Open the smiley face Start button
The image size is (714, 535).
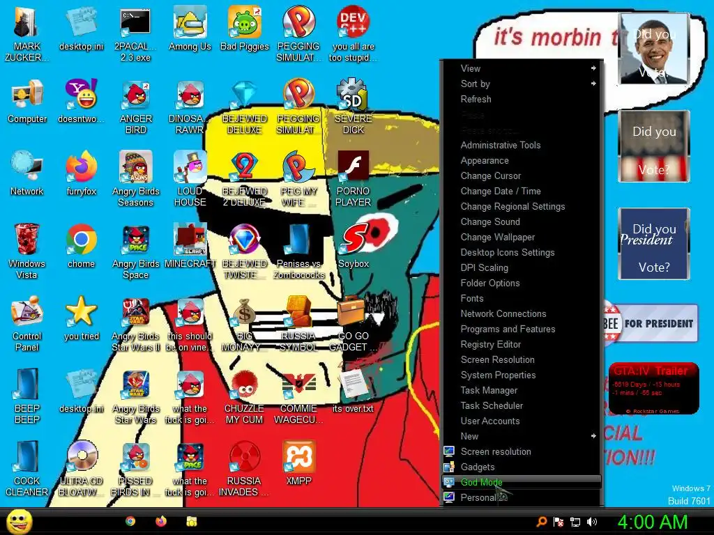click(x=19, y=521)
